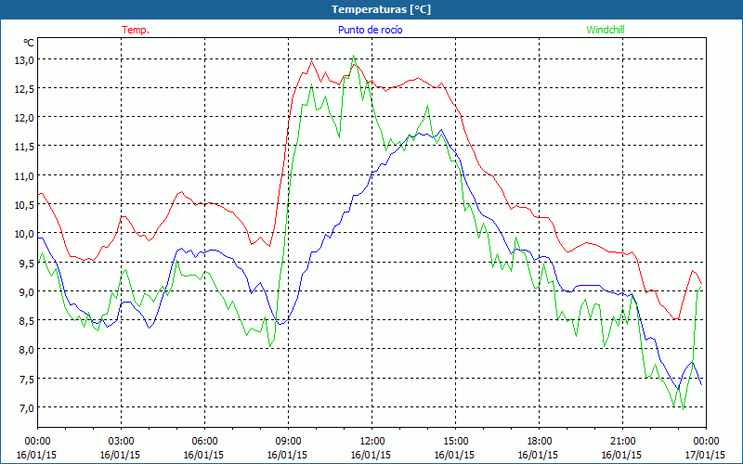This screenshot has width=743, height=464.
Task: Select the red Temp. legend label
Action: (136, 30)
